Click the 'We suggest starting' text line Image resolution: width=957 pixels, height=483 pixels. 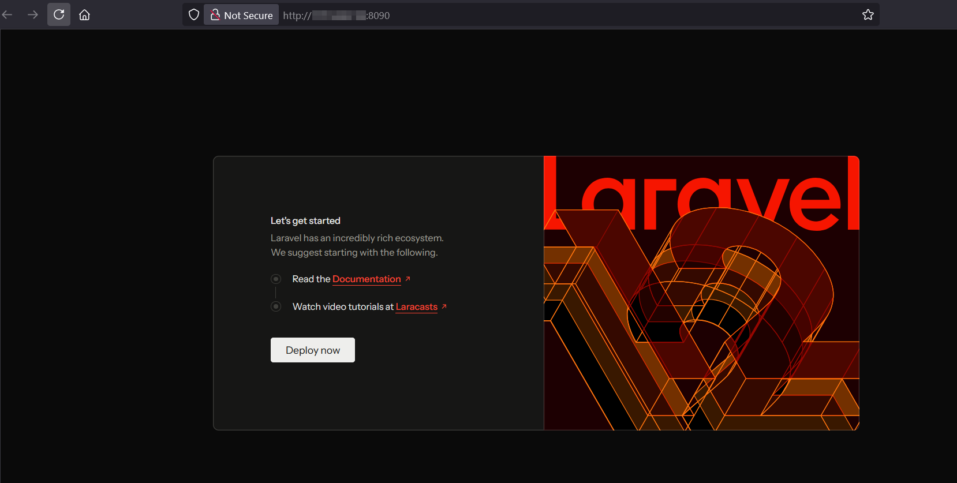(354, 253)
